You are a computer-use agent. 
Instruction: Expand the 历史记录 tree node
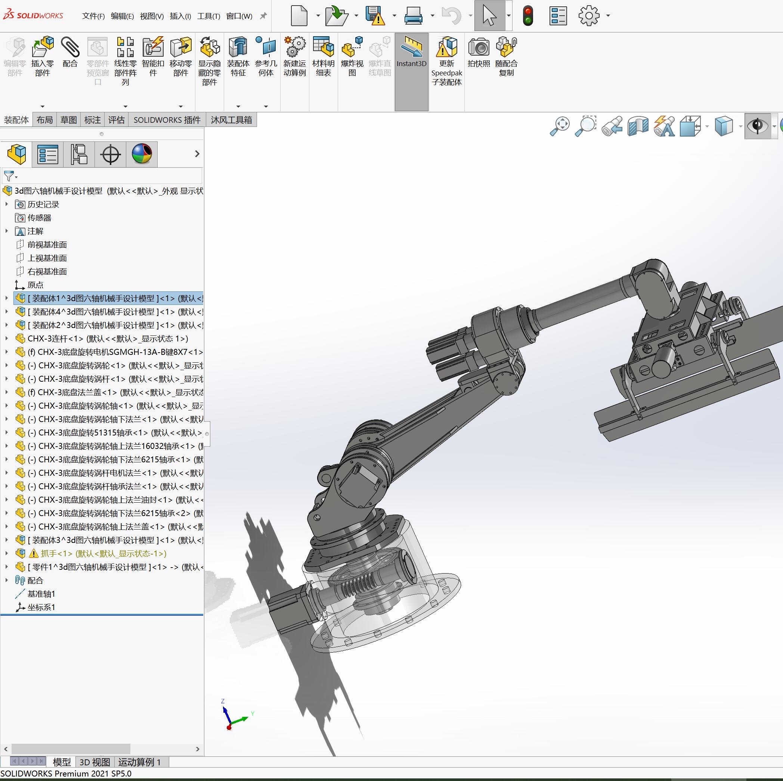6,204
